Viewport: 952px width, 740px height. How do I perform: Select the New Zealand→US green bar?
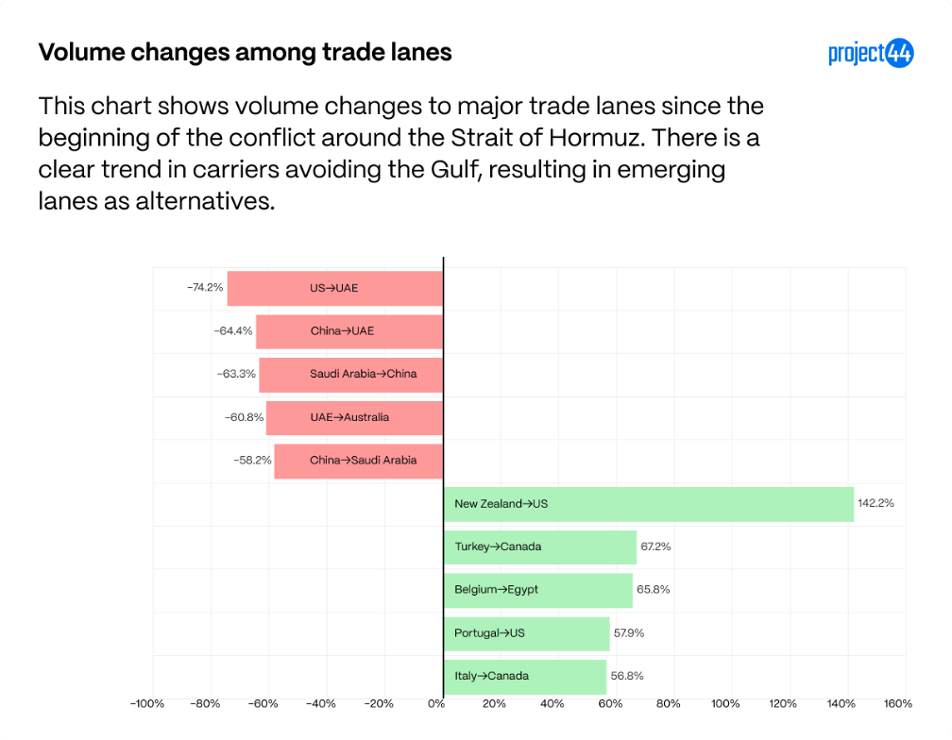pyautogui.click(x=649, y=504)
